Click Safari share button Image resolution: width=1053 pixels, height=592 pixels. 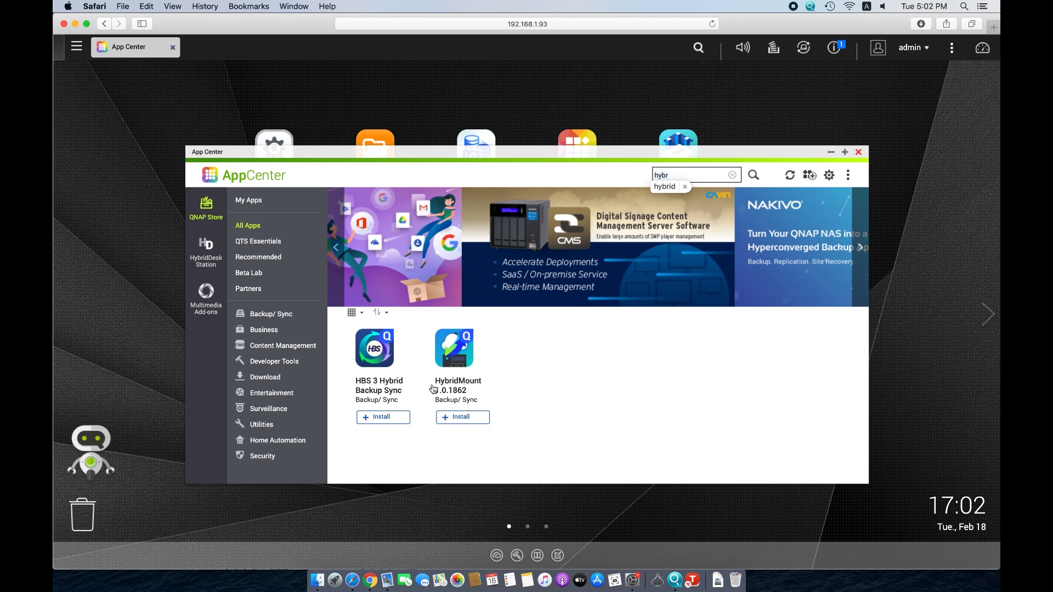click(x=946, y=24)
